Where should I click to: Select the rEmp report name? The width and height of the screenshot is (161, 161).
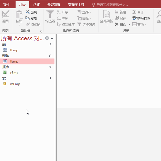(x=14, y=73)
